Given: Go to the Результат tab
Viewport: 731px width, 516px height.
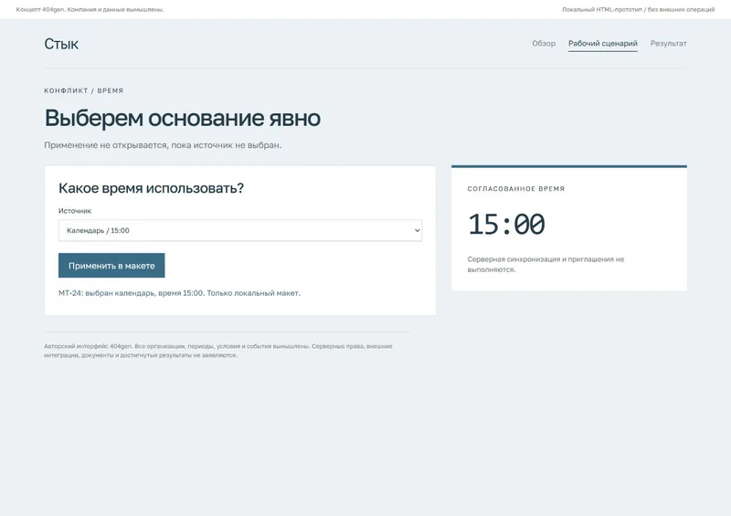Looking at the screenshot, I should 669,43.
